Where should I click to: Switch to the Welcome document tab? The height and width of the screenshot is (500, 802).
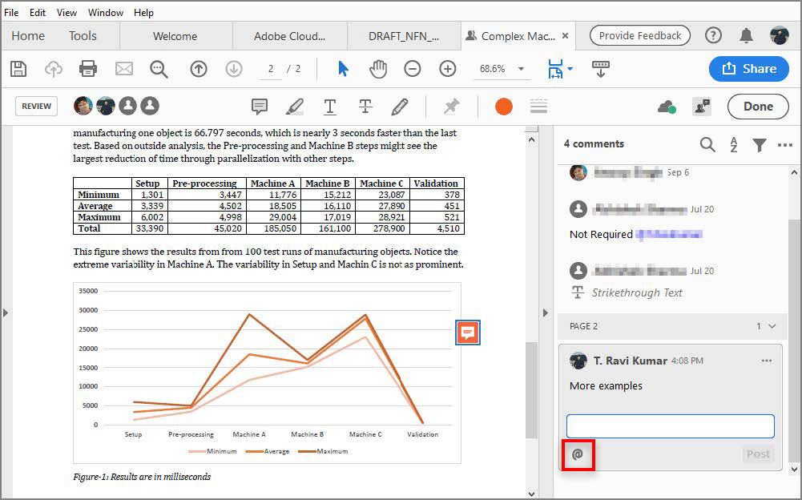175,36
